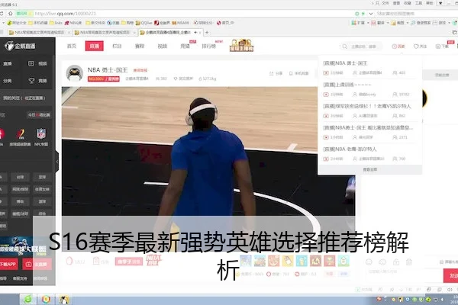Image resolution: width=458 pixels, height=305 pixels.
Task: Expand the 截图 dropdown arrow
Action: pos(408,23)
